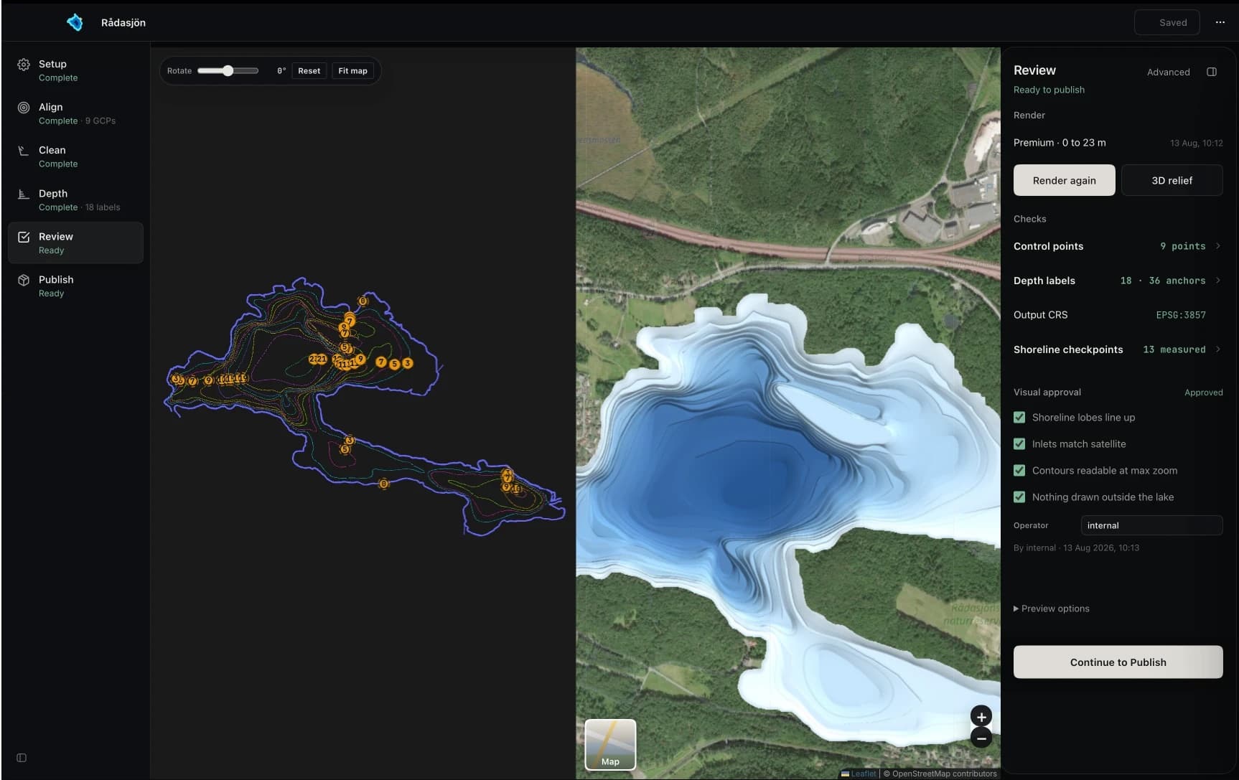Click the Premium · 0 to 23 m render entry
Viewport: 1239px width, 780px height.
coord(1118,143)
